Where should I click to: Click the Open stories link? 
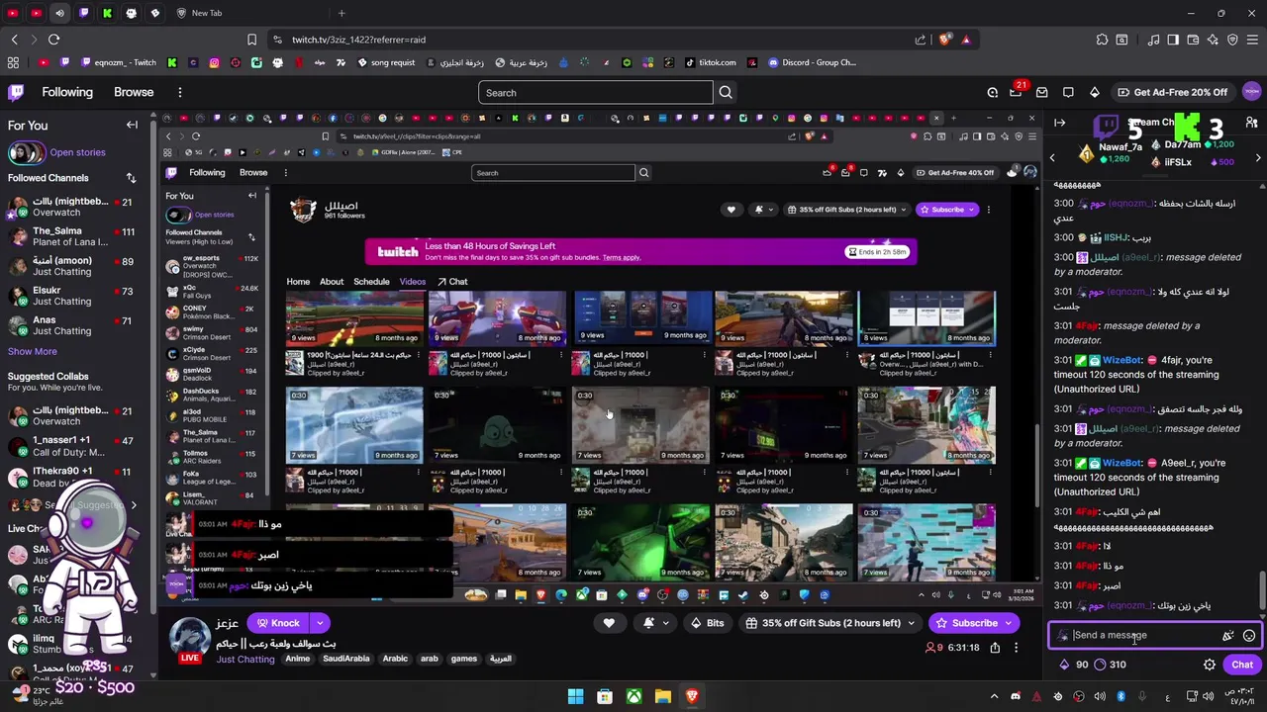coord(77,152)
